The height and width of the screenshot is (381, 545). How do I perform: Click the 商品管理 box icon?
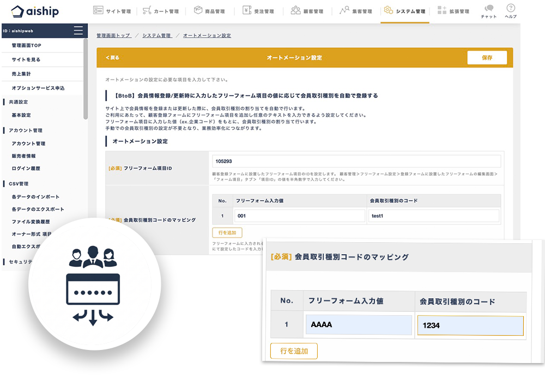coord(198,10)
